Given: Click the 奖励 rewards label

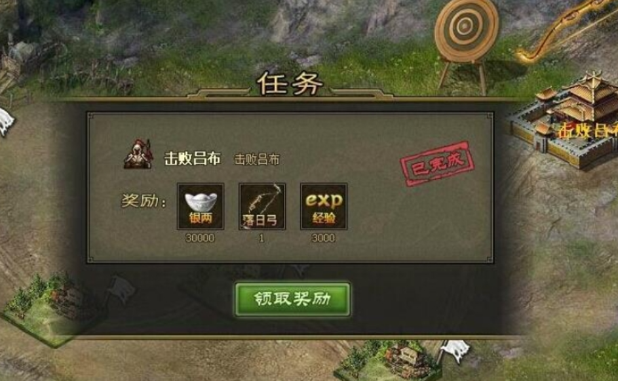Looking at the screenshot, I should pyautogui.click(x=144, y=201).
